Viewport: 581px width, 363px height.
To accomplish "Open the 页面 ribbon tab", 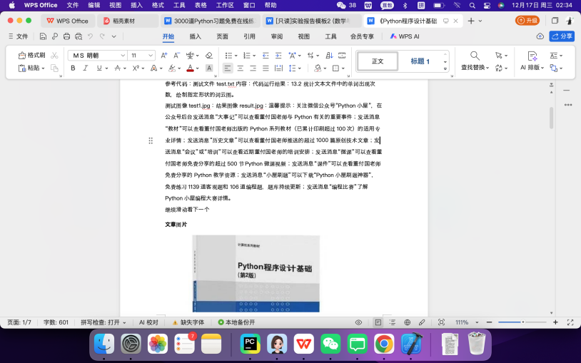I will (222, 36).
